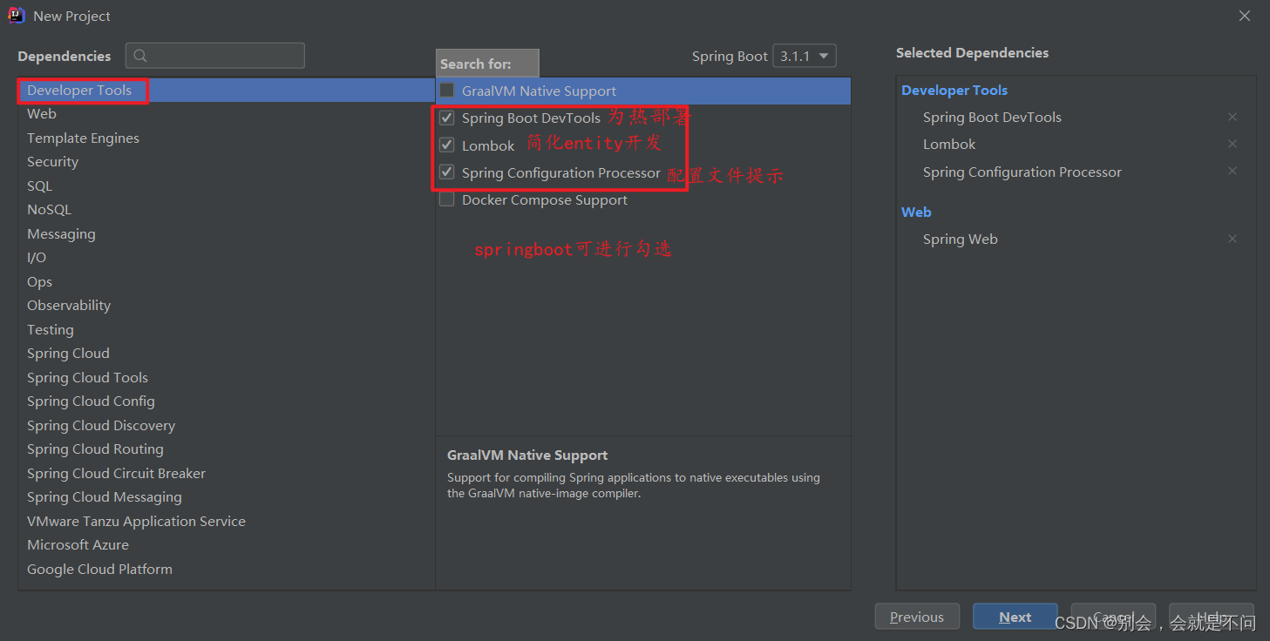Remove Spring Configuration Processor from selected dependencies
Image resolution: width=1270 pixels, height=641 pixels.
click(x=1233, y=171)
